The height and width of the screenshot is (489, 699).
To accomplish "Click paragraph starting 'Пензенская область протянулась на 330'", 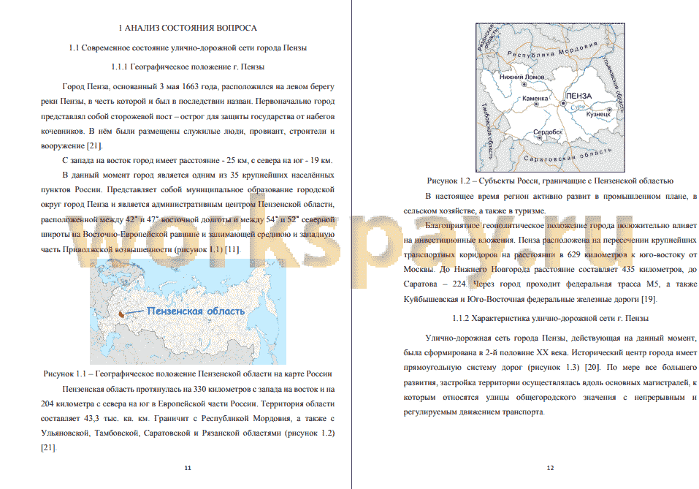I will [x=188, y=418].
